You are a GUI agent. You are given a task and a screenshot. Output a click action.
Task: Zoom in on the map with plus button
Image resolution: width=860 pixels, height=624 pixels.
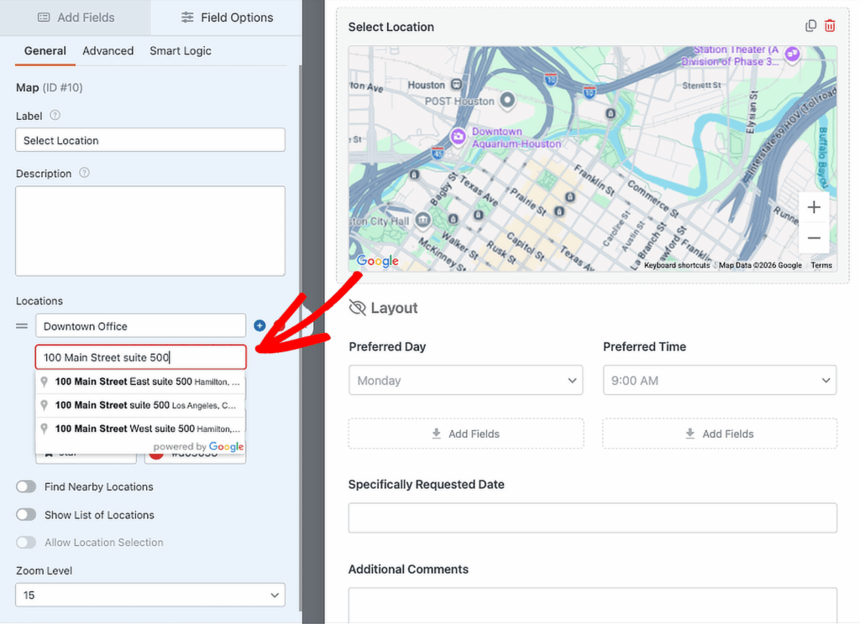pos(813,206)
